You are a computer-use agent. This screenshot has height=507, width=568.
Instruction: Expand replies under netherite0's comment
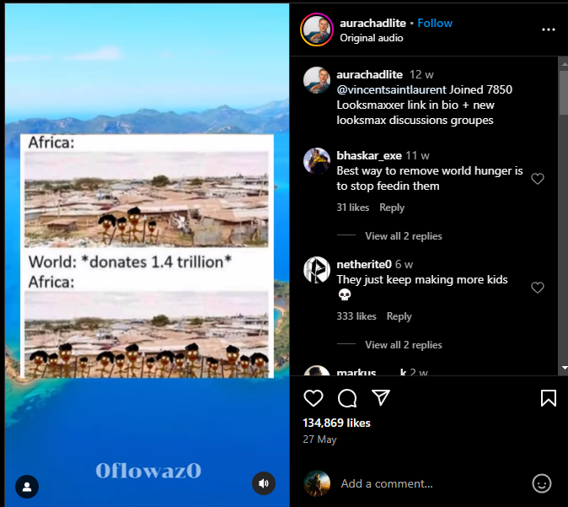(404, 345)
